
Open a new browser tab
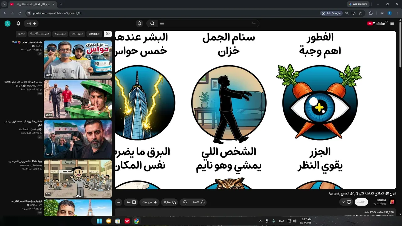(61, 4)
